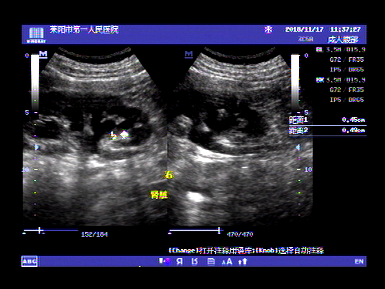385x289 pixels.
Task: Click the 成人腹部 exam mode label
Action: pyautogui.click(x=343, y=39)
